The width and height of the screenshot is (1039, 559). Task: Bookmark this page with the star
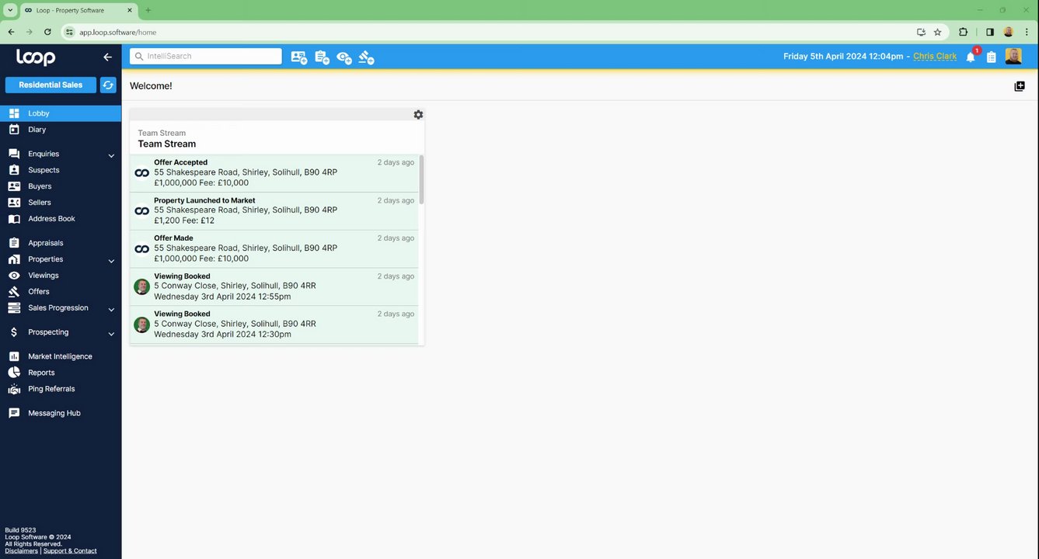tap(937, 32)
